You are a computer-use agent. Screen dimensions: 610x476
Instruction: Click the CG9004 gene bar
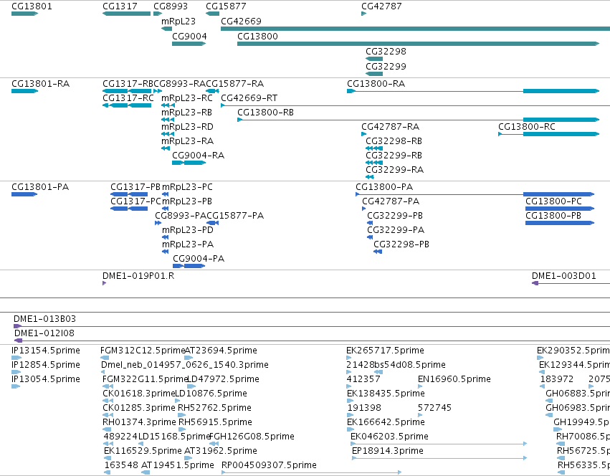[189, 44]
